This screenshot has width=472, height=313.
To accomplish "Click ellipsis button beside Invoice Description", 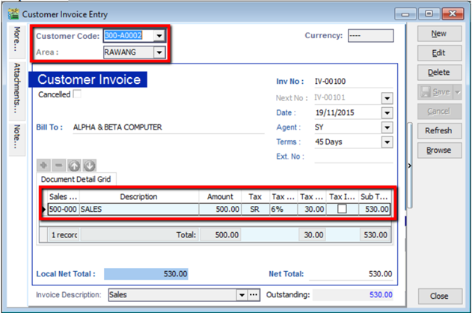I will [x=254, y=295].
